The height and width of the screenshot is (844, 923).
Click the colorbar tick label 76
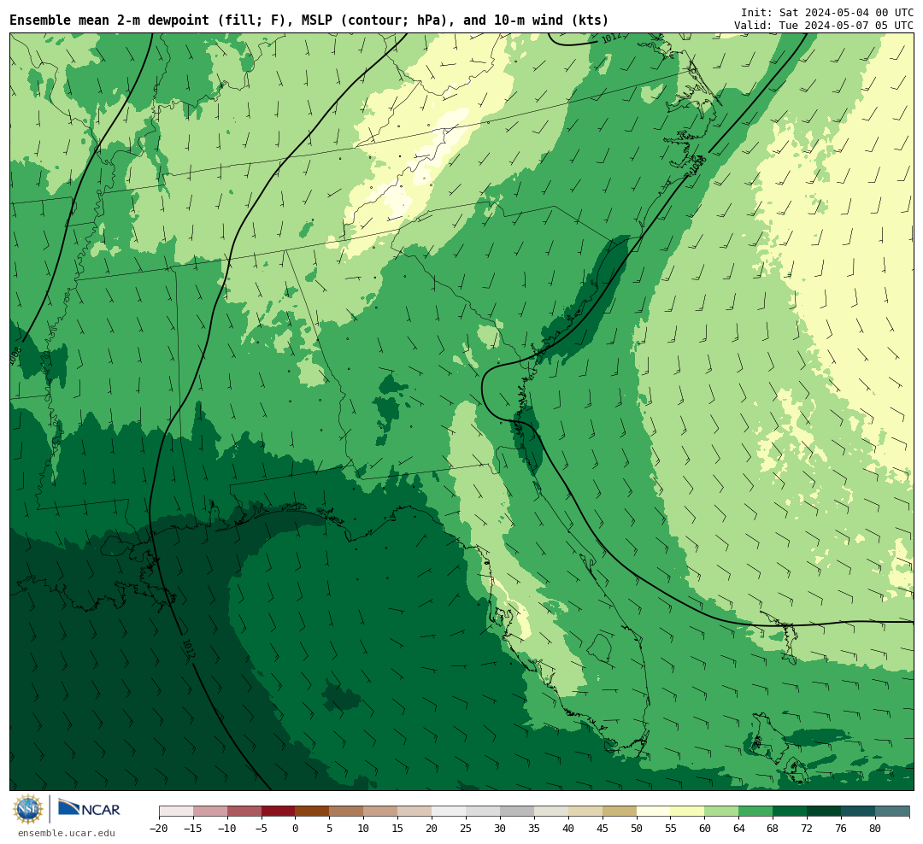pos(842,828)
